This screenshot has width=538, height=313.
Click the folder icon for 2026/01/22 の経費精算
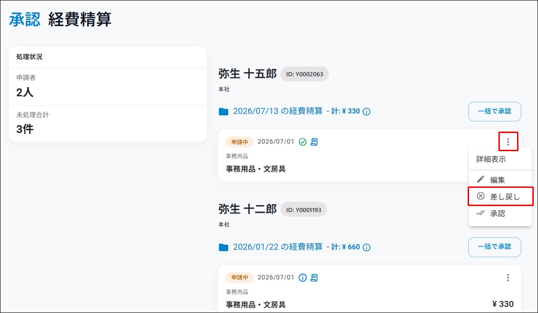coord(224,247)
